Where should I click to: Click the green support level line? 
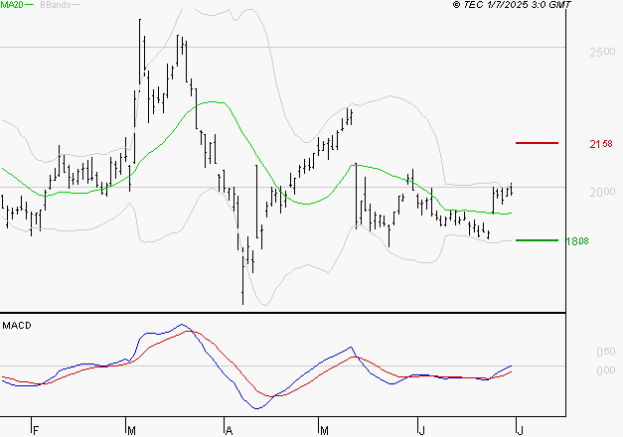coord(537,240)
